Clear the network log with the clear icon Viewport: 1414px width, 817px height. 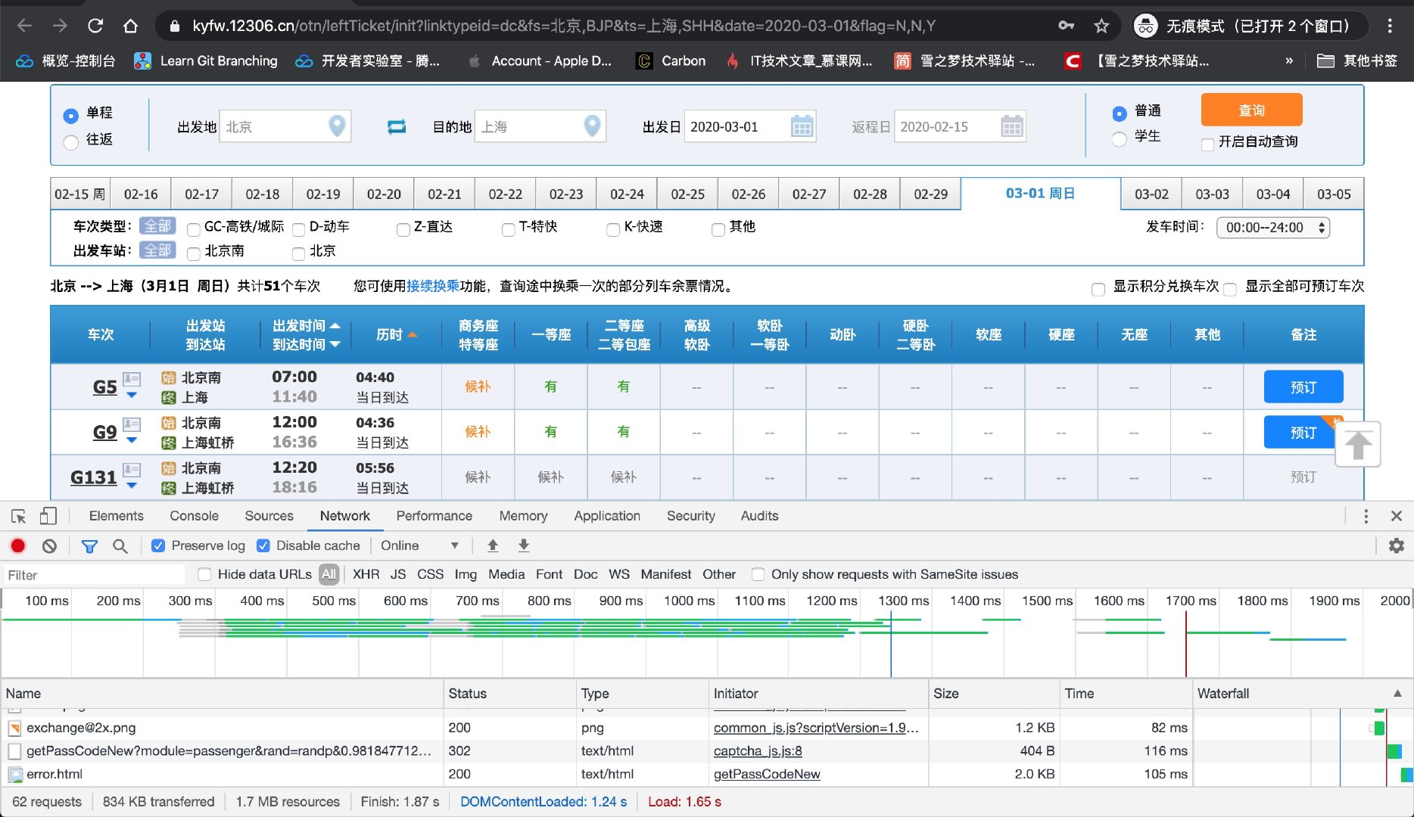coord(49,545)
